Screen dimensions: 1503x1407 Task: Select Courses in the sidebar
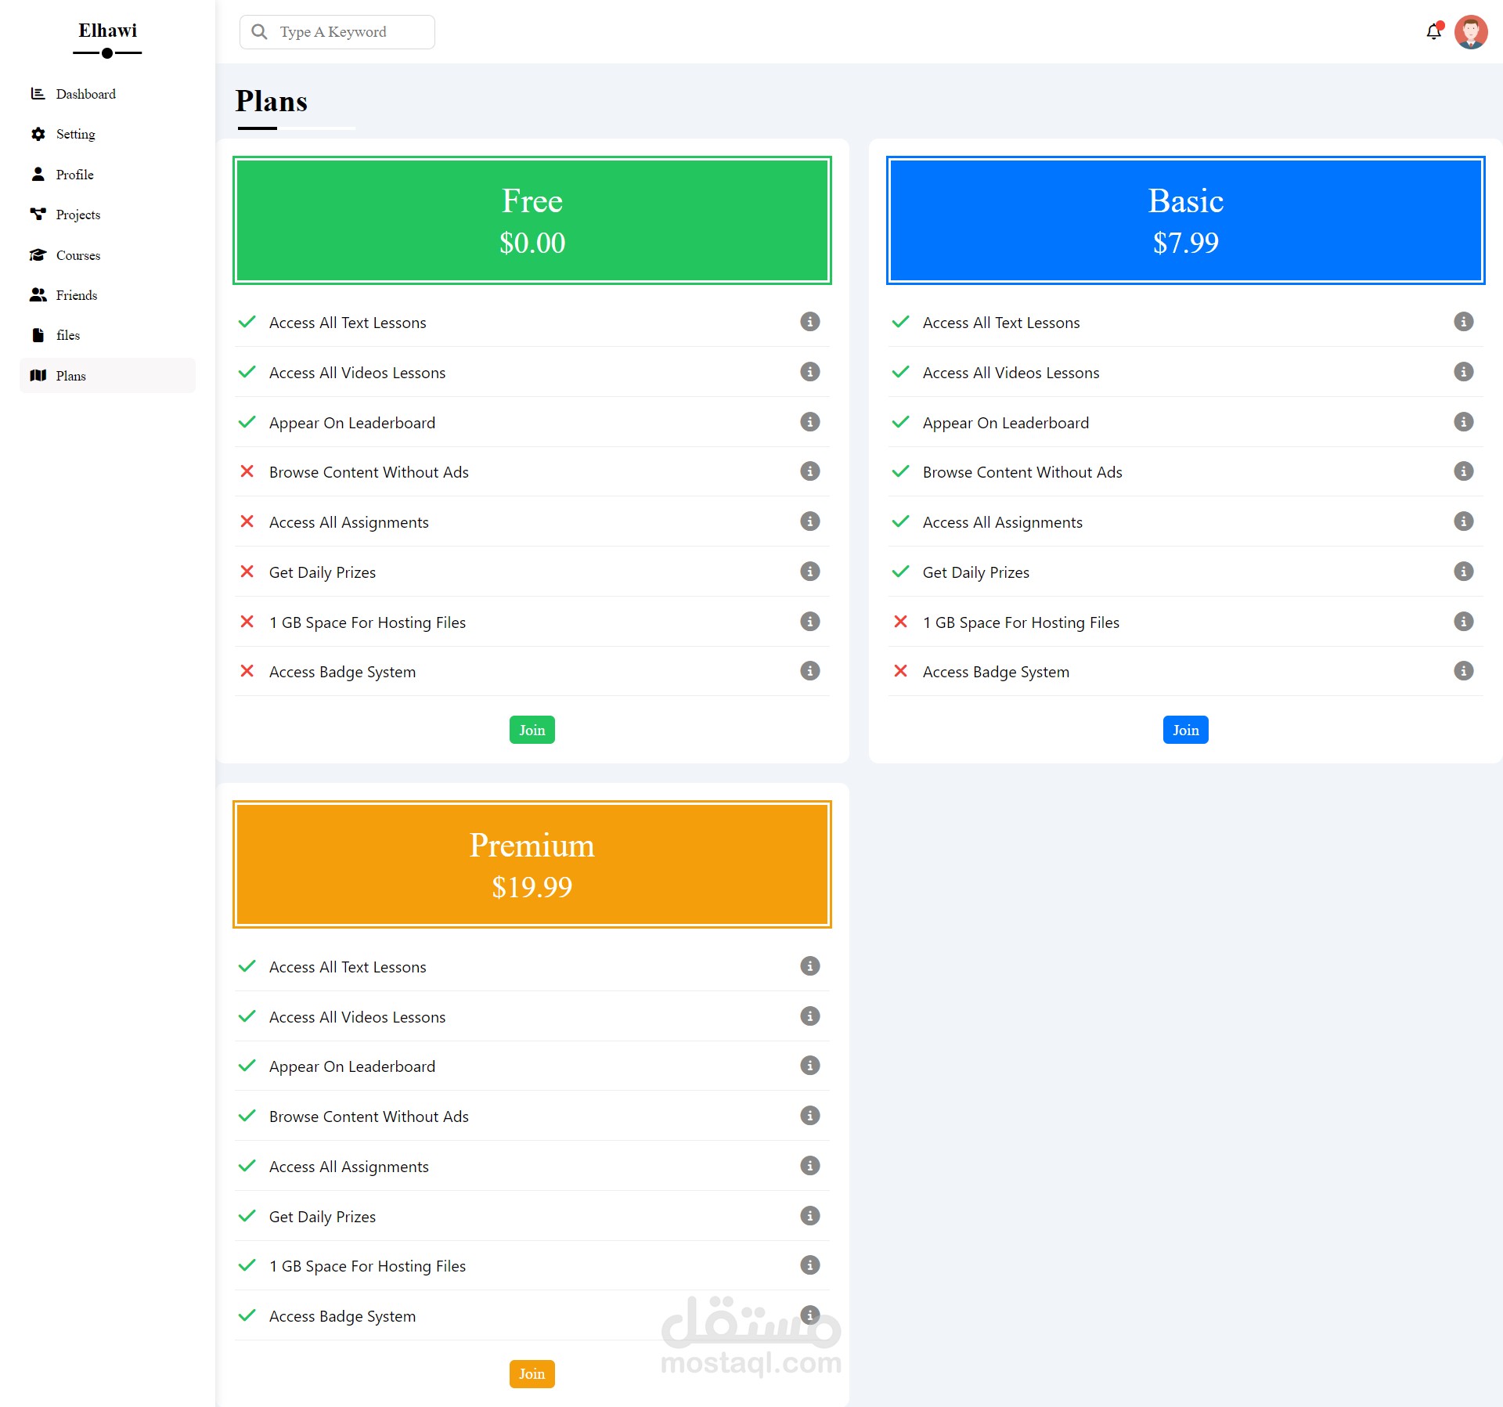click(x=77, y=255)
